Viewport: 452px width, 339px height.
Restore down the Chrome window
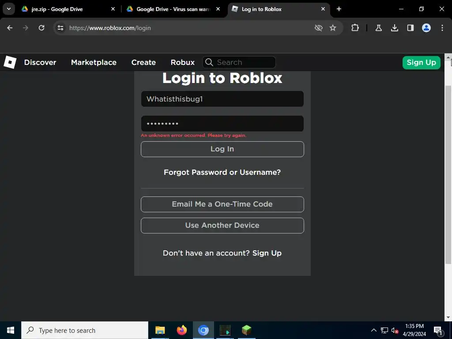pyautogui.click(x=422, y=9)
